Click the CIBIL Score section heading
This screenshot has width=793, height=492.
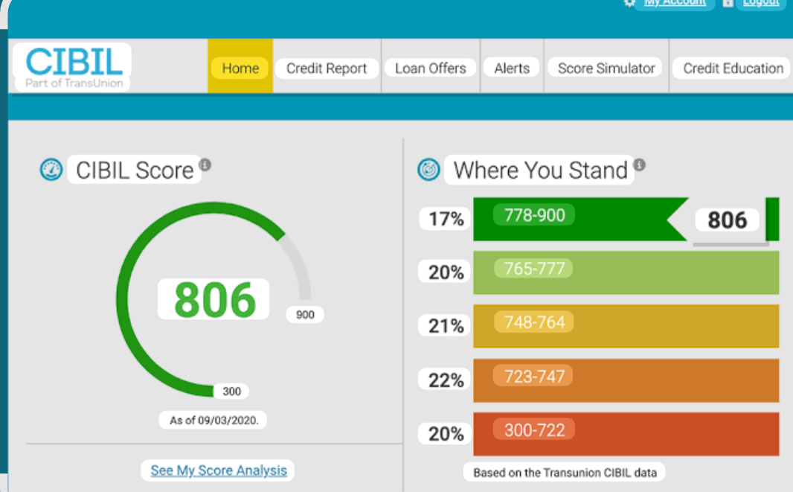[x=135, y=170]
